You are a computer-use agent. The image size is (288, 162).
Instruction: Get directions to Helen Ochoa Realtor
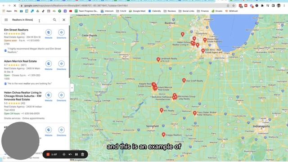click(61, 95)
